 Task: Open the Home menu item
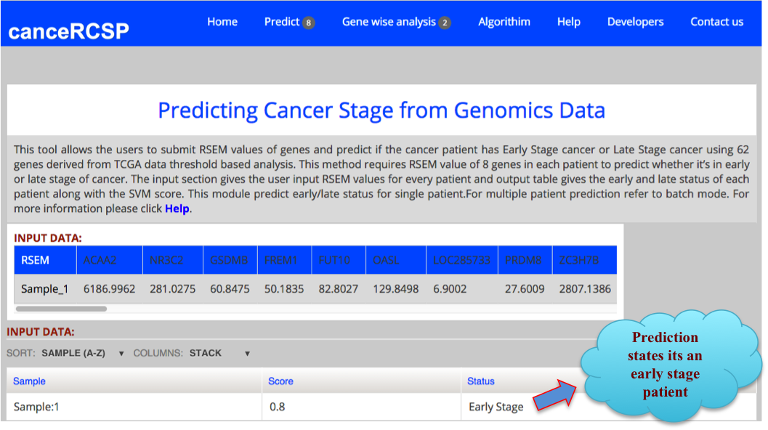[222, 22]
